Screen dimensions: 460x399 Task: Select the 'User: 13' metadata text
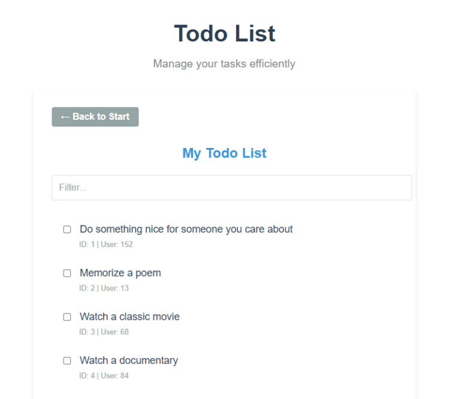tap(115, 288)
